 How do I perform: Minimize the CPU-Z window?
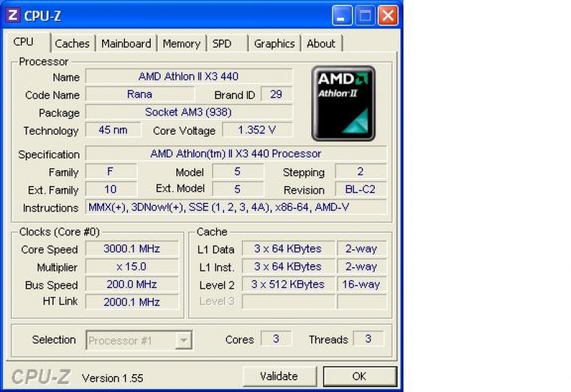point(342,16)
